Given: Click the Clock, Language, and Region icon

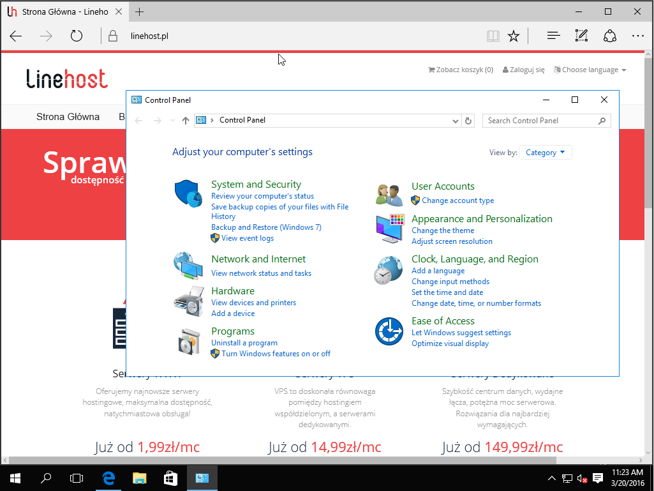Looking at the screenshot, I should click(x=389, y=270).
